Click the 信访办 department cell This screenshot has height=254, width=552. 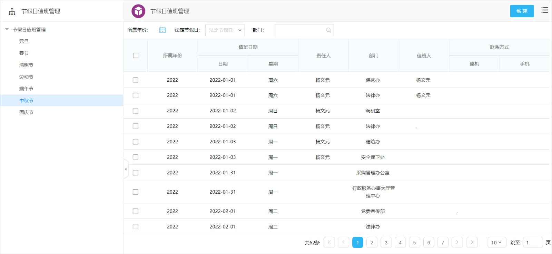click(373, 142)
